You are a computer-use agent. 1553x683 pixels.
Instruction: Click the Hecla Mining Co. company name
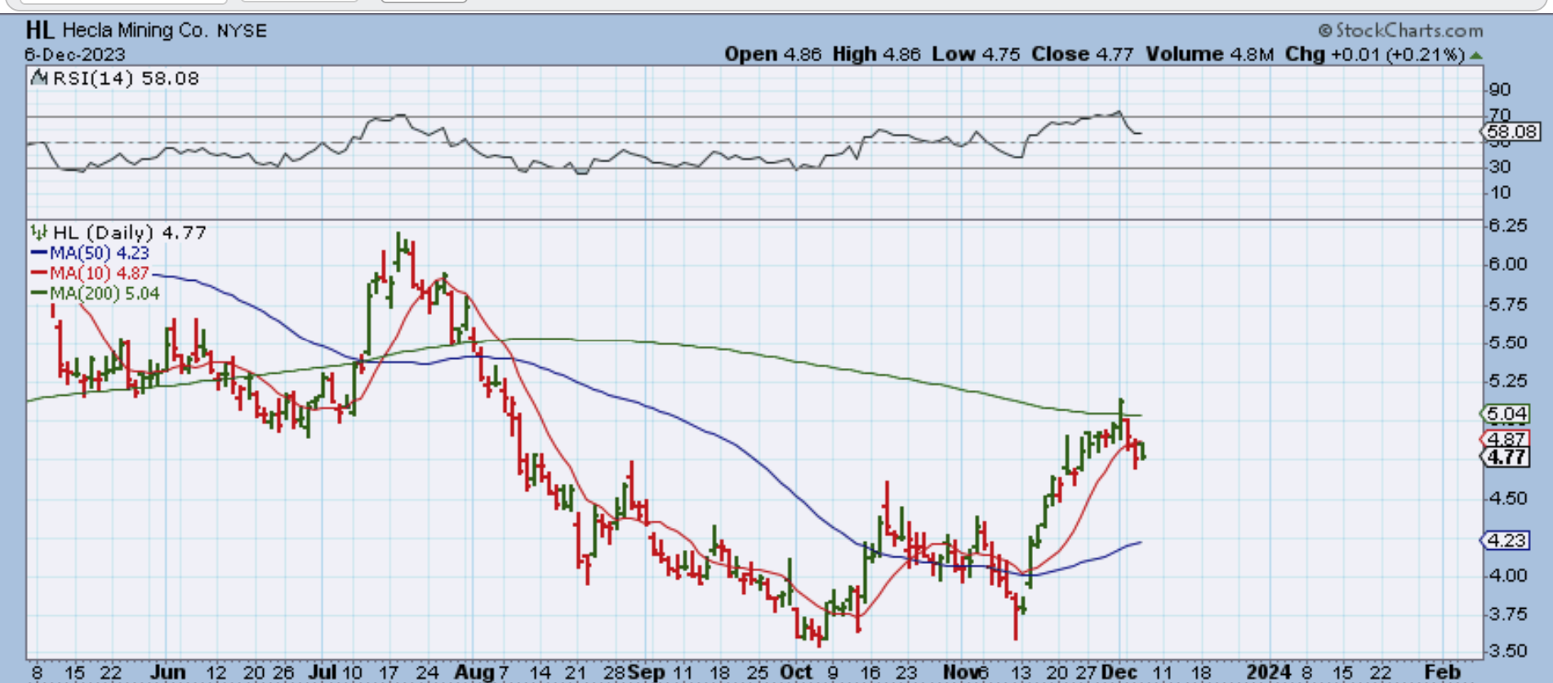[136, 31]
